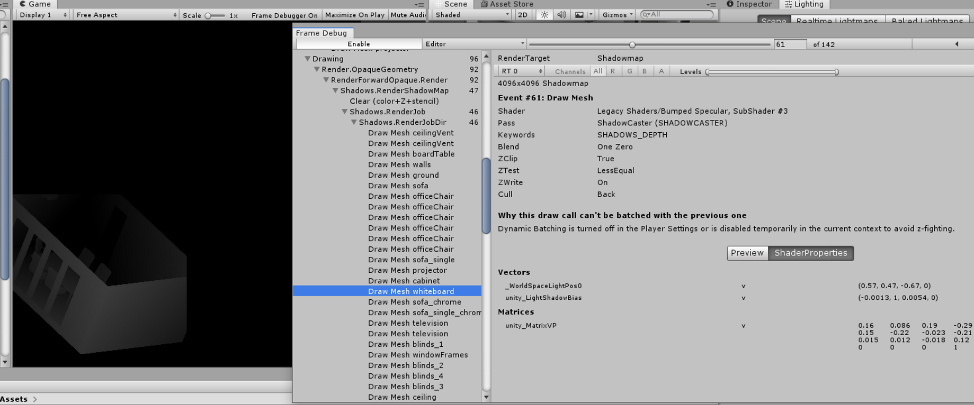Toggle Maximize On Play
974x405 pixels.
click(x=354, y=15)
